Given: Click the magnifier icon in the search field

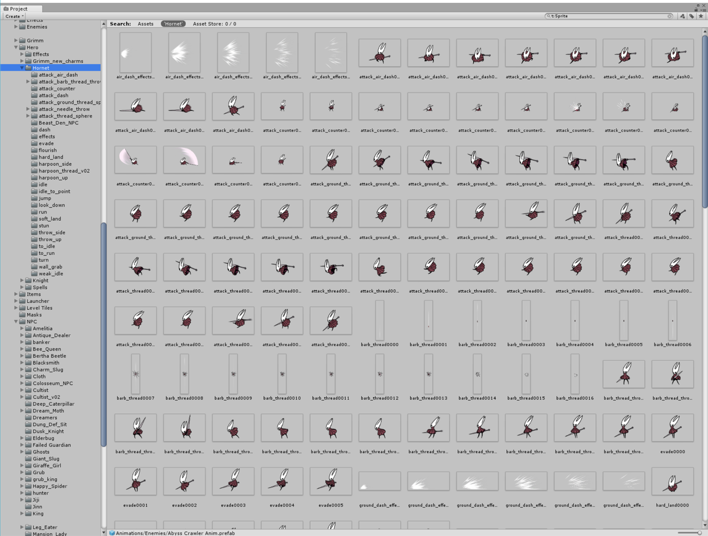Looking at the screenshot, I should coord(549,16).
